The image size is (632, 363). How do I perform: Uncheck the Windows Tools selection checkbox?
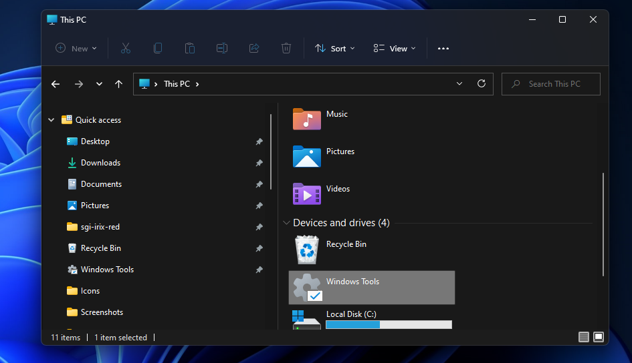(315, 296)
